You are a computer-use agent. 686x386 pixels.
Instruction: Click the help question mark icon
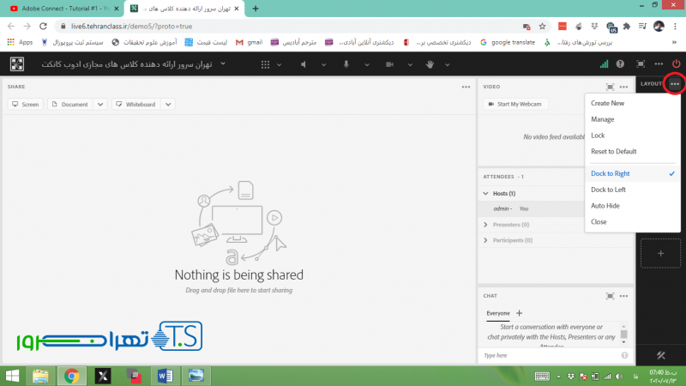[620, 64]
